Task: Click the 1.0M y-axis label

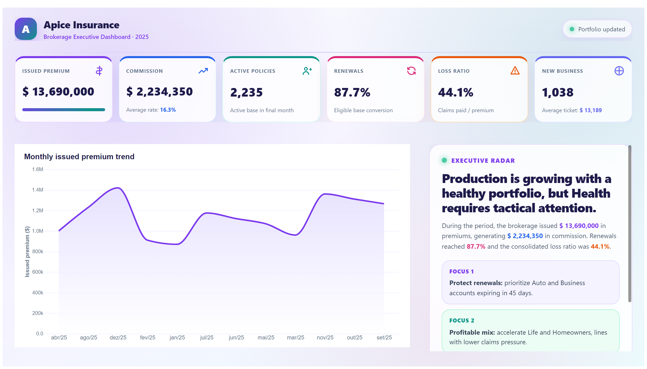Action: click(x=37, y=231)
